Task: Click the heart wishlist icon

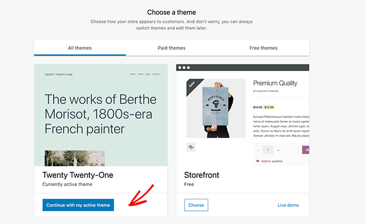Action: tap(257, 161)
